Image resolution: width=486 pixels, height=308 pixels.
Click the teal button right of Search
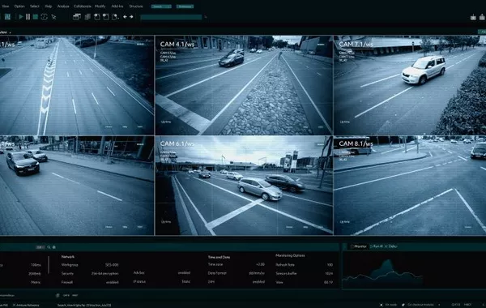pyautogui.click(x=185, y=6)
